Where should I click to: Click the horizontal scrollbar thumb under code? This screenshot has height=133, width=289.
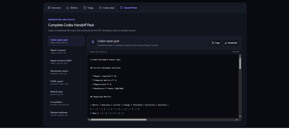click(119, 119)
